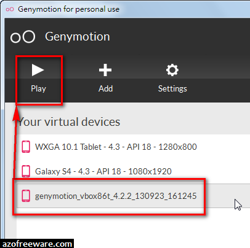Open Settings via the gear icon
The image size is (250, 248).
click(x=172, y=70)
